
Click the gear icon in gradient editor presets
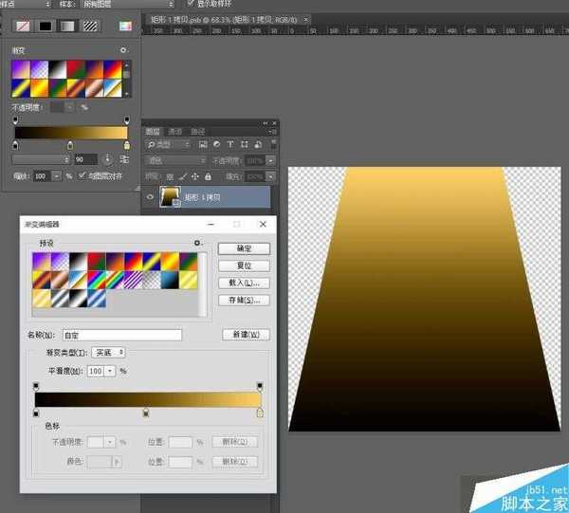point(197,244)
